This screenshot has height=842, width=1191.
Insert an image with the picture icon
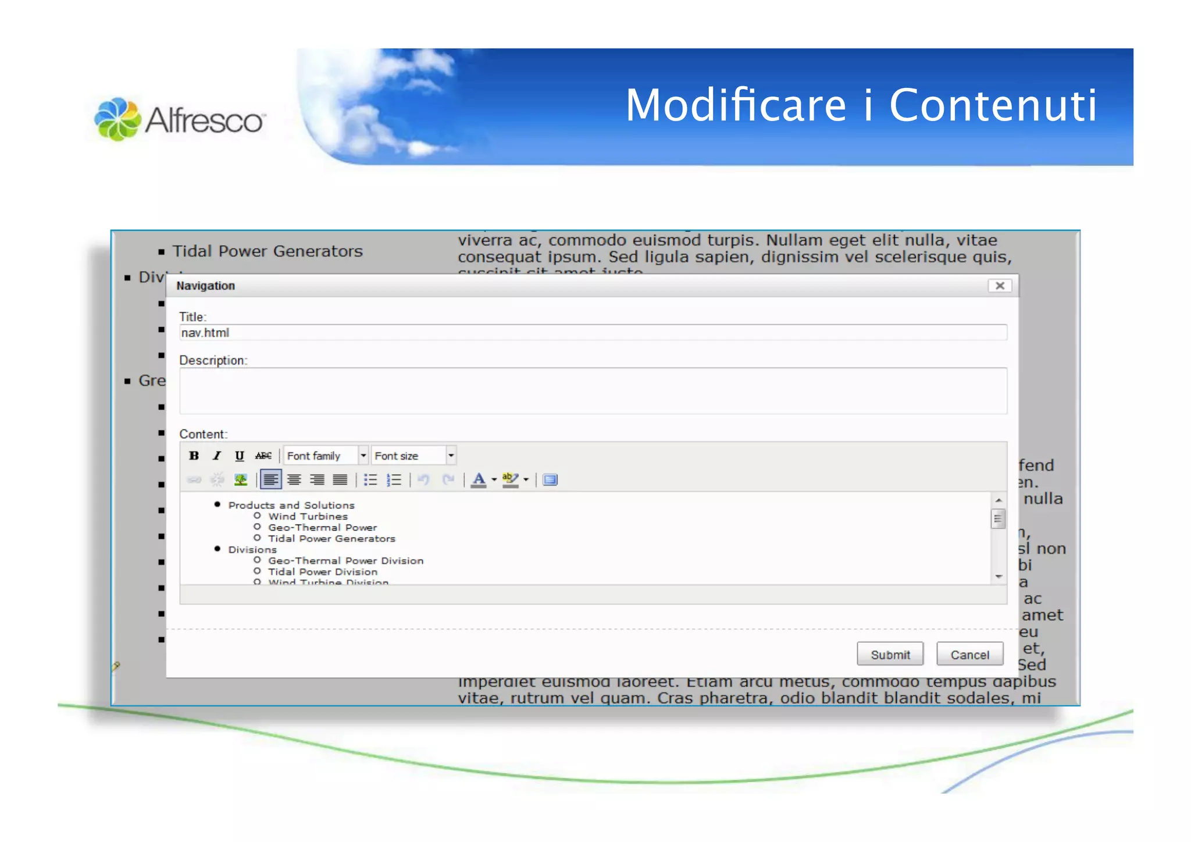(240, 479)
